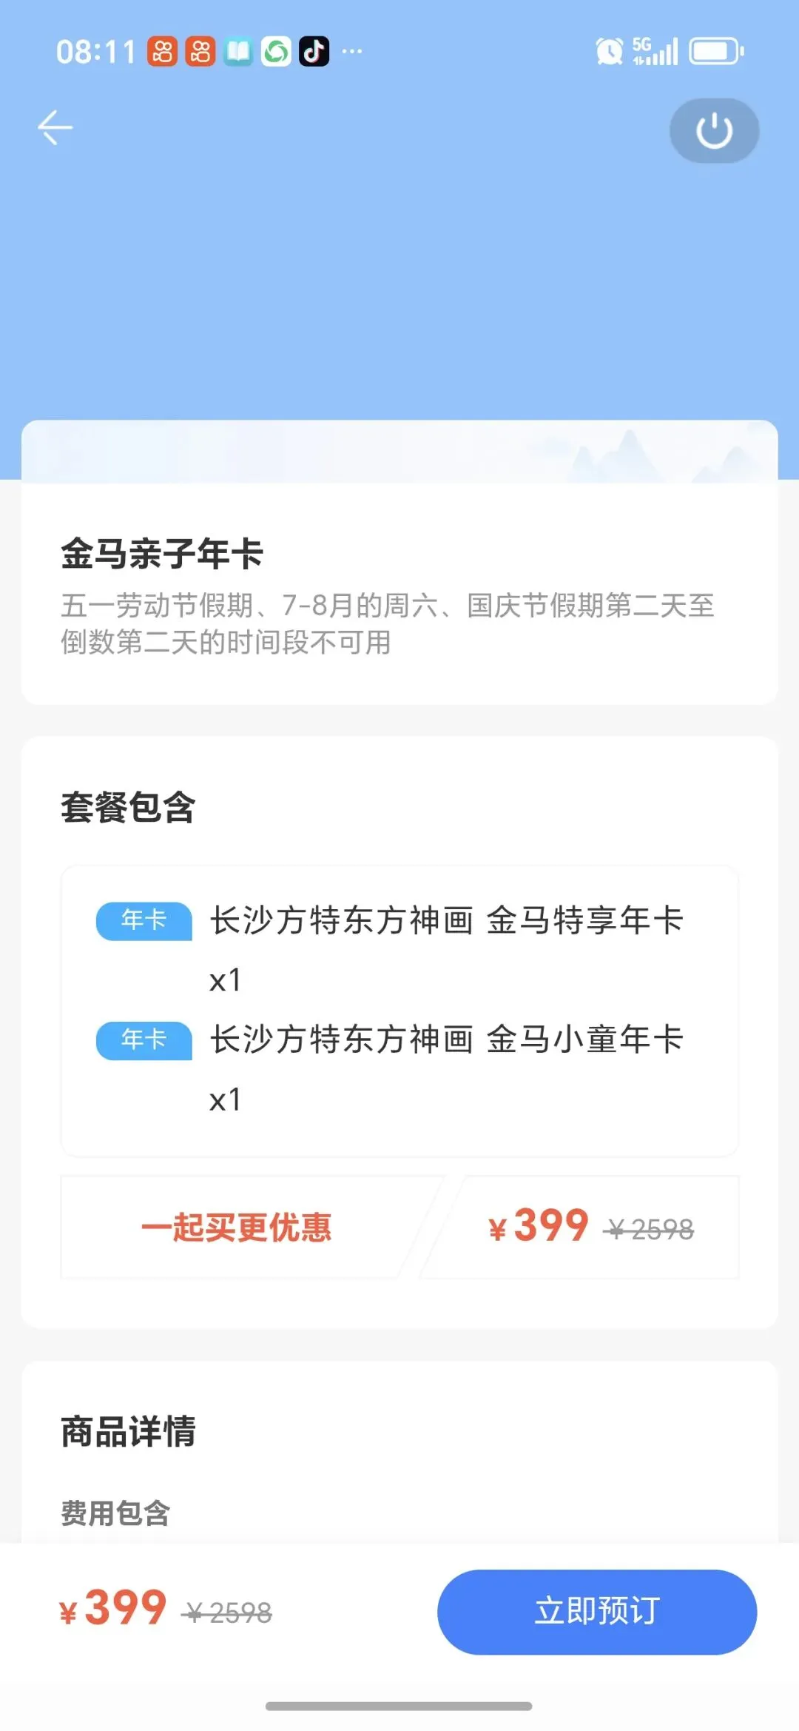Tap the book reader notification icon

pos(238,52)
